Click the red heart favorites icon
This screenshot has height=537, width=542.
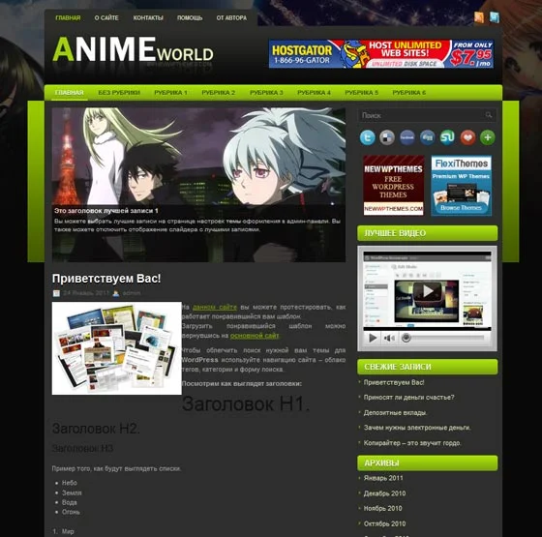[x=467, y=137]
